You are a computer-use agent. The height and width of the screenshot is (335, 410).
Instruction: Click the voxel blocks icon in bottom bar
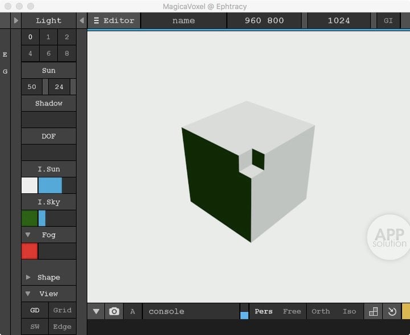[x=373, y=311]
